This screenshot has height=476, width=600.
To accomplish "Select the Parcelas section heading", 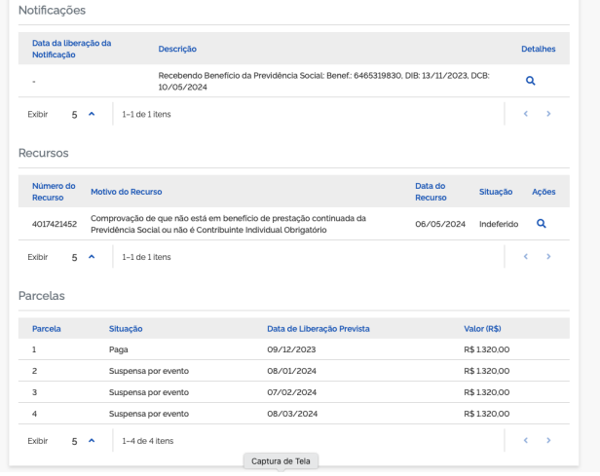I will click(41, 296).
